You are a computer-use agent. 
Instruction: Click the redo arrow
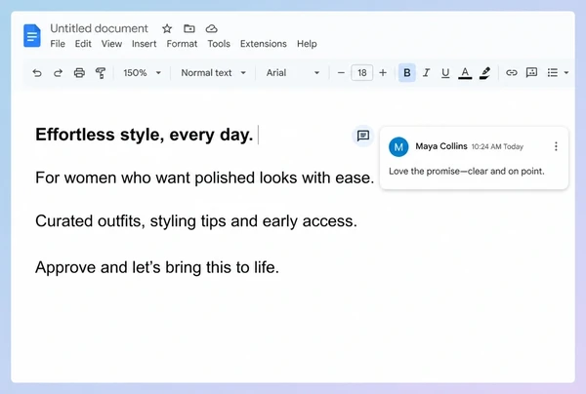click(x=58, y=73)
